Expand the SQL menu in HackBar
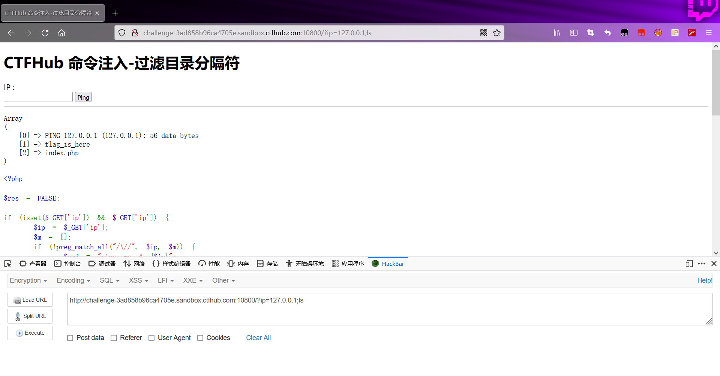This screenshot has width=720, height=376. (x=109, y=280)
